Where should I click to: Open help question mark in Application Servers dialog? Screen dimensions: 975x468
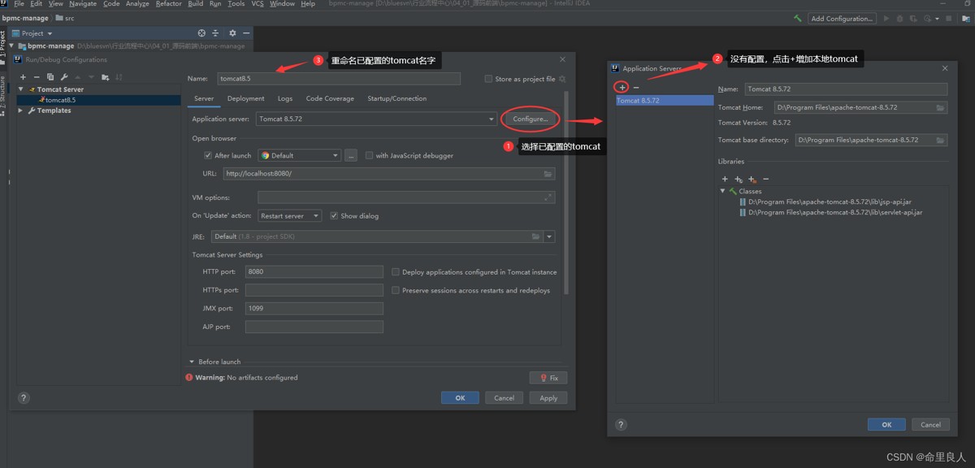click(621, 424)
